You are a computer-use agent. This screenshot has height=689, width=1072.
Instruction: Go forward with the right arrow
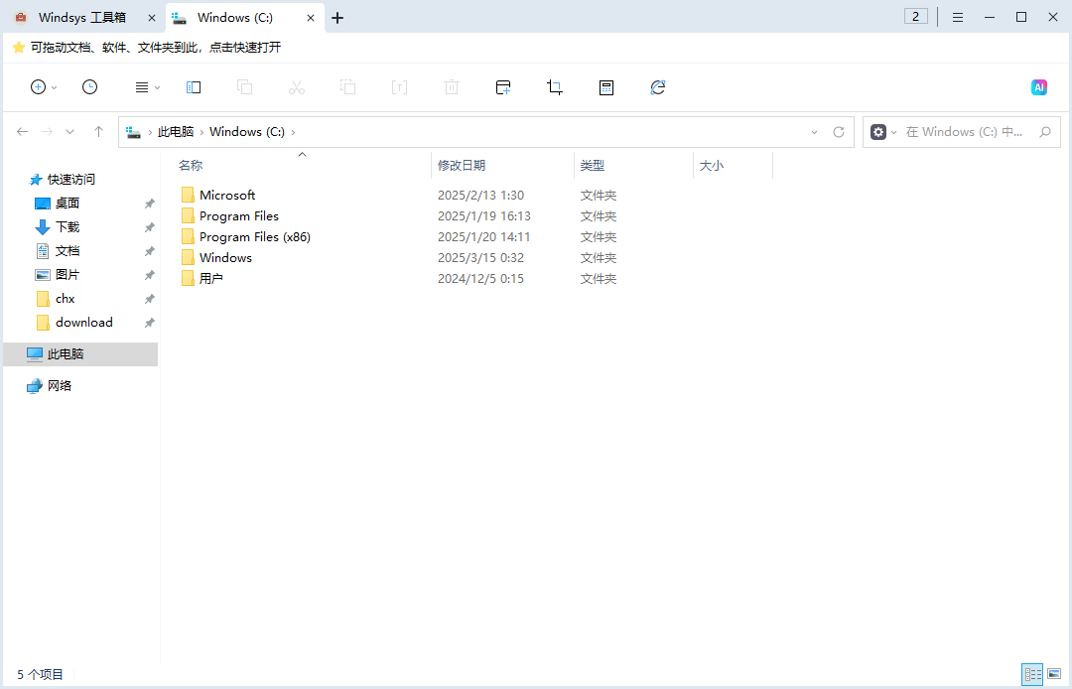pos(47,132)
